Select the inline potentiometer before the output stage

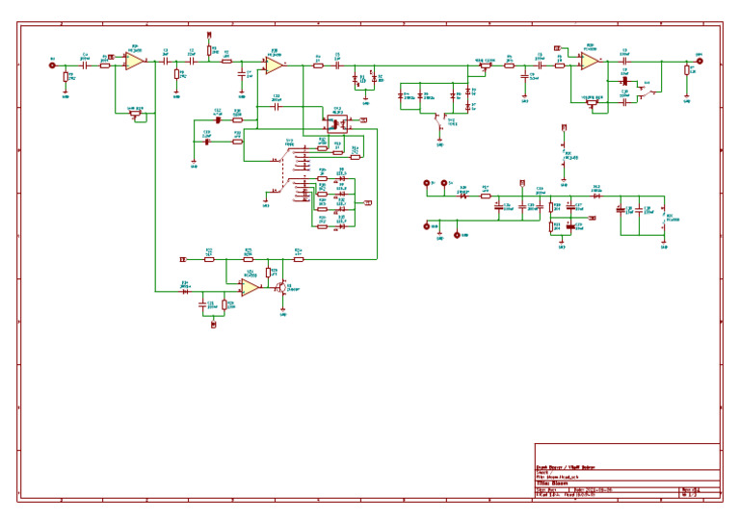485,66
